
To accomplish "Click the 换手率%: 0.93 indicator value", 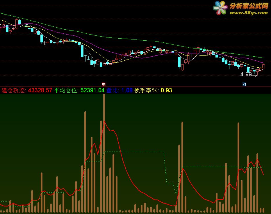I will (x=153, y=90).
